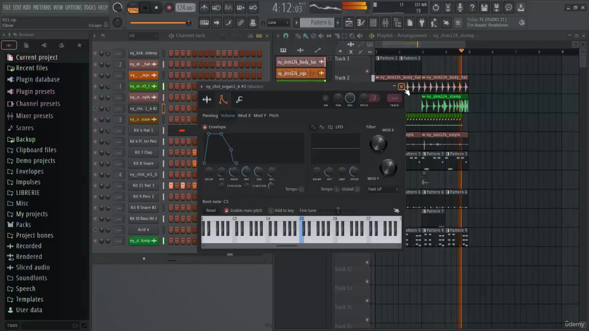Screen dimensions: 589x331
Task: Toggle the channel ON led button
Action: point(325,98)
